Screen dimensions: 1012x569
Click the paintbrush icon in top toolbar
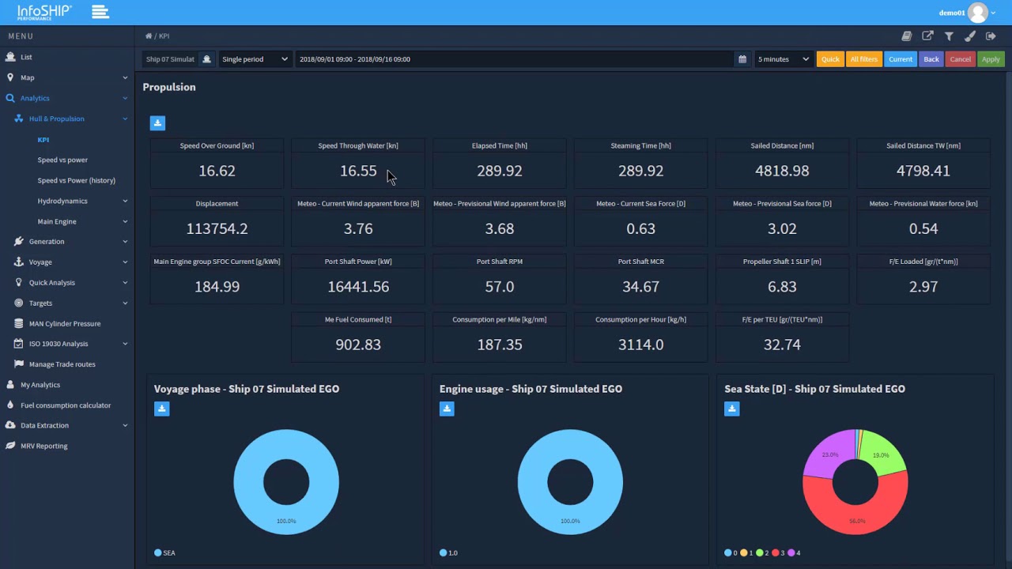[x=969, y=36]
